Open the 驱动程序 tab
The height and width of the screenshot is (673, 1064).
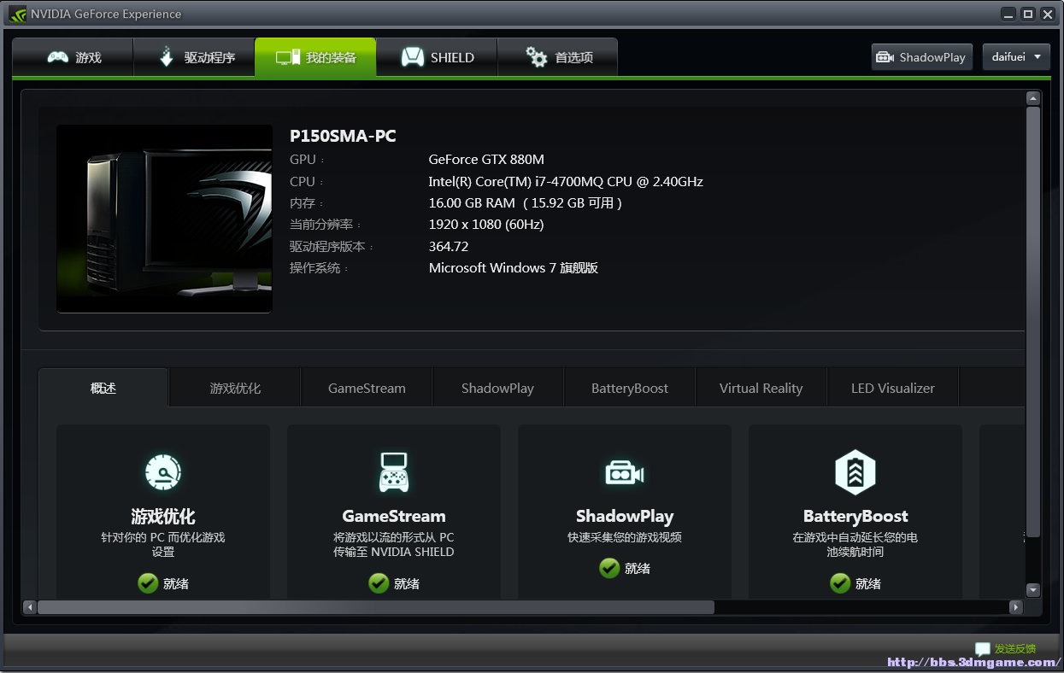pos(194,57)
